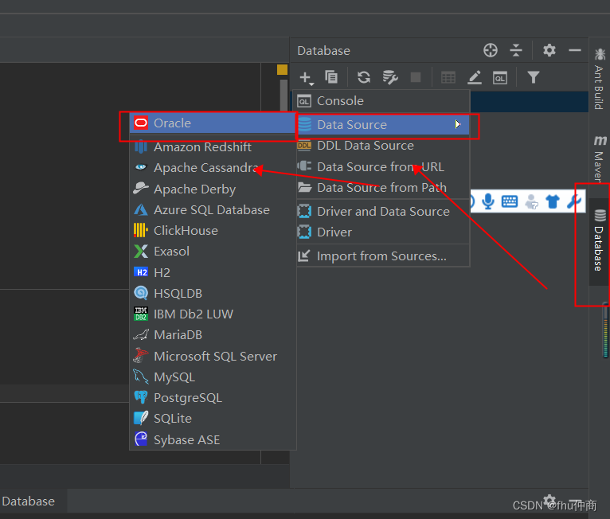The width and height of the screenshot is (610, 519).
Task: Click the scroll-from-editor target icon
Action: pyautogui.click(x=491, y=50)
